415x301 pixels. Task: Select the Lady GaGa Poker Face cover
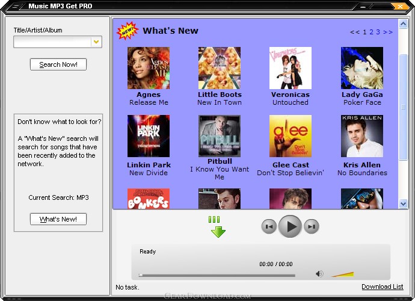point(362,68)
